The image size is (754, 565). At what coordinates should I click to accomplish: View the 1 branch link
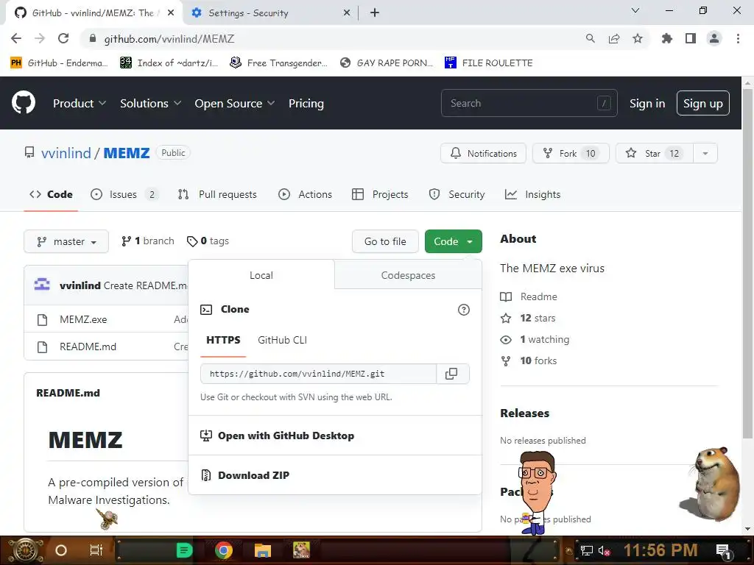(x=147, y=241)
